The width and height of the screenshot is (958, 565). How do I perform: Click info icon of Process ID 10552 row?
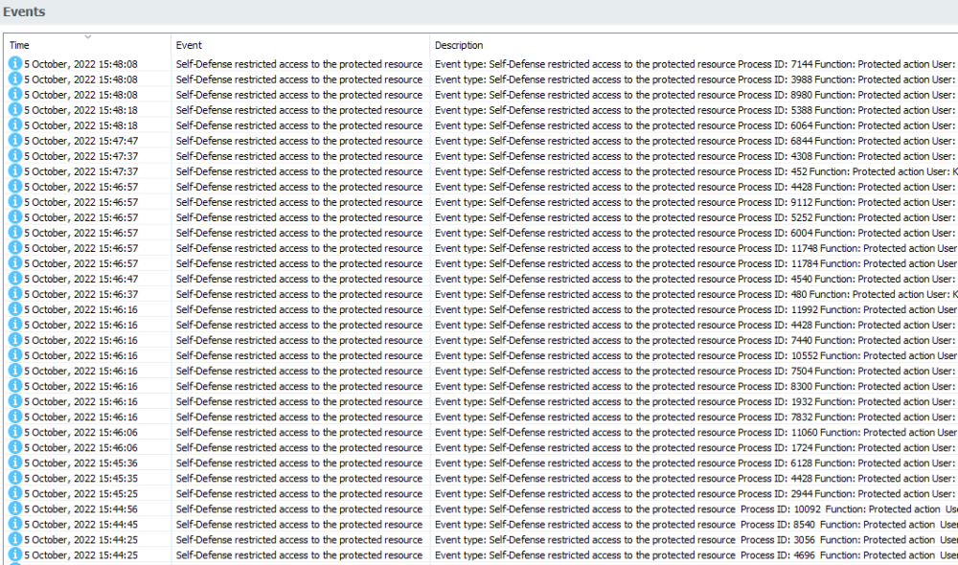[15, 355]
